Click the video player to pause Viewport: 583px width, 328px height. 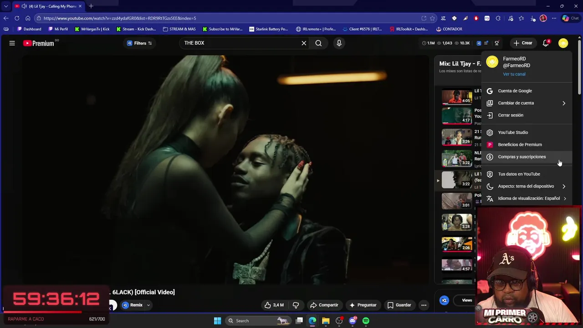point(225,169)
